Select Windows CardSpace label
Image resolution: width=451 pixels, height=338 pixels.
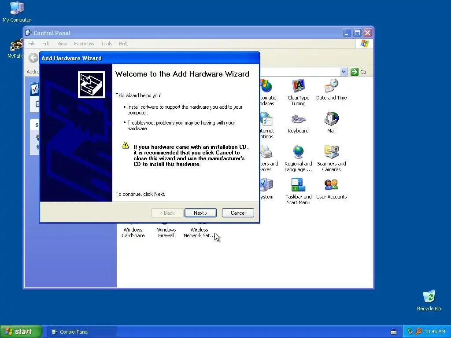point(133,232)
